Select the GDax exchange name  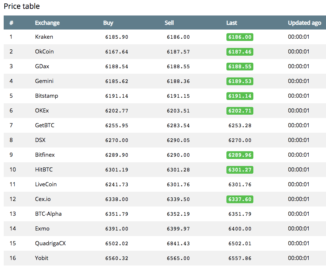coord(42,66)
